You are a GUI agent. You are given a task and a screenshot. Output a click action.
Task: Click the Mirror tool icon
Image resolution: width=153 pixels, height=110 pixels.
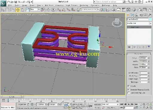pyautogui.click(x=103, y=10)
